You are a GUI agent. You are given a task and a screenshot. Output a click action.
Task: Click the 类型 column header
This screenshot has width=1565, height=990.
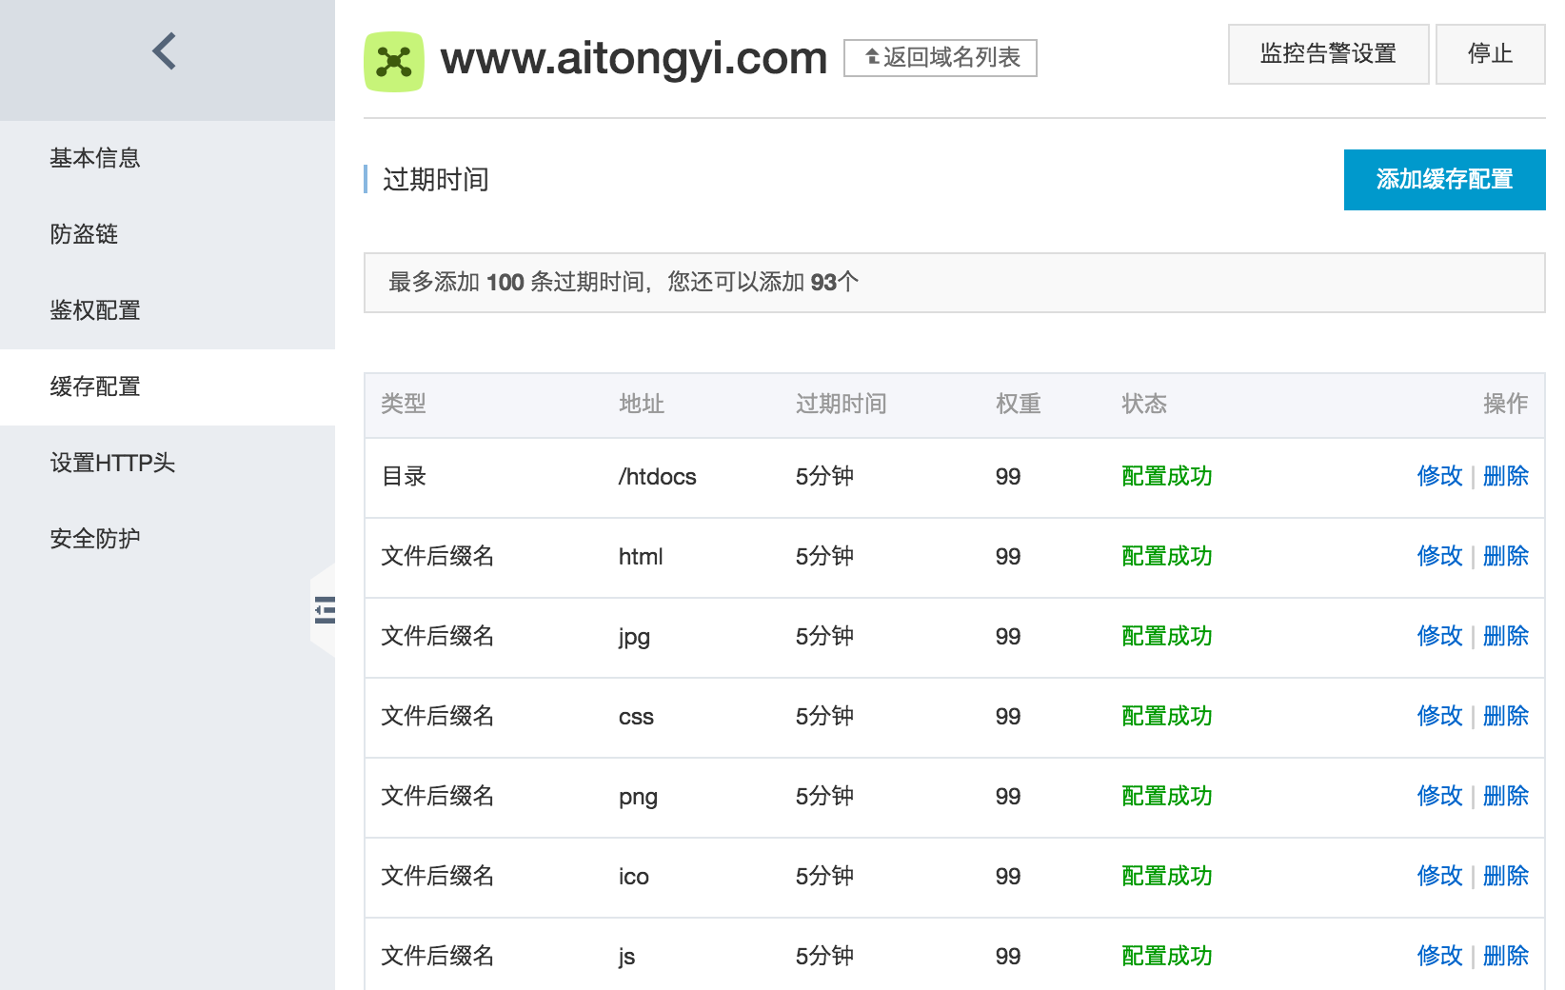coord(404,404)
